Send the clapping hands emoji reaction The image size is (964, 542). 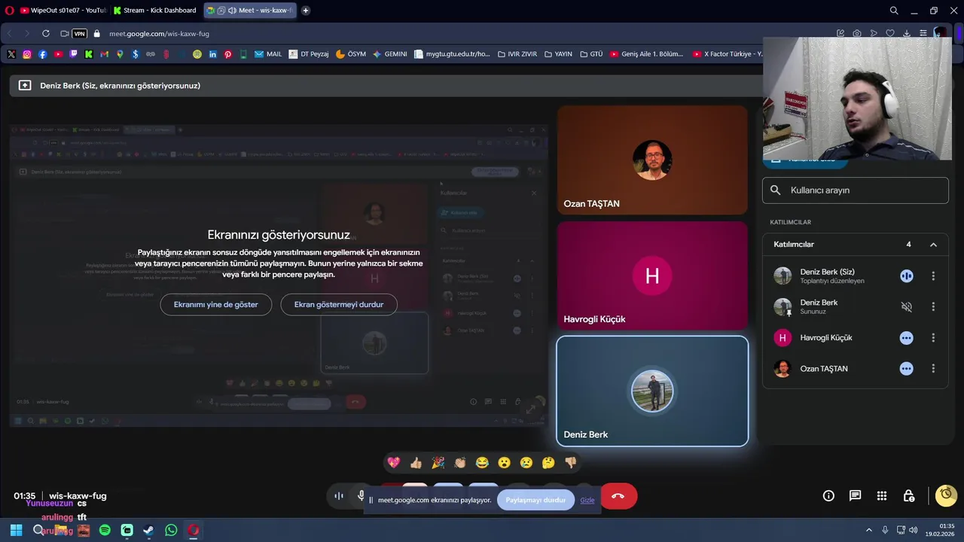(460, 462)
